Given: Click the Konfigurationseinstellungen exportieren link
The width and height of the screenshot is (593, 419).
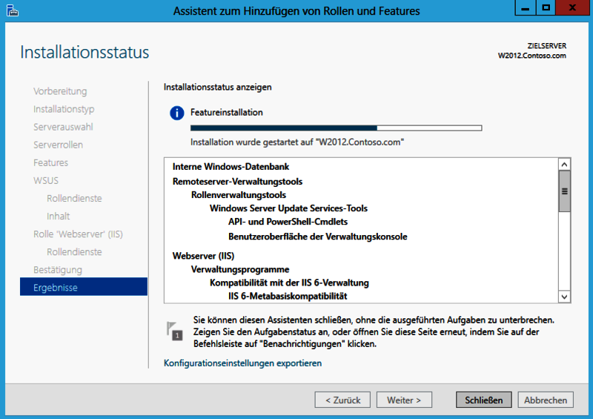Looking at the screenshot, I should click(242, 363).
